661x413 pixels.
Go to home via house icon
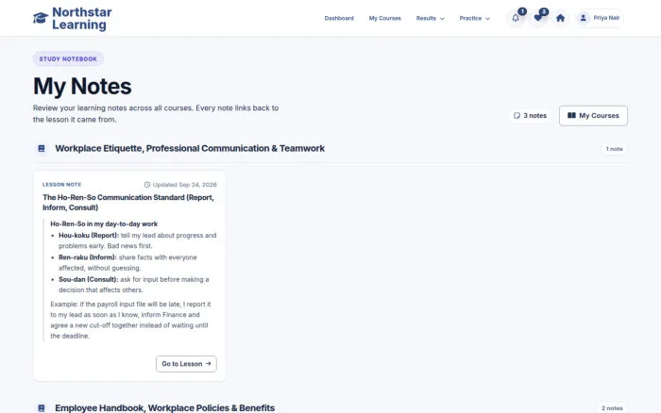[560, 18]
